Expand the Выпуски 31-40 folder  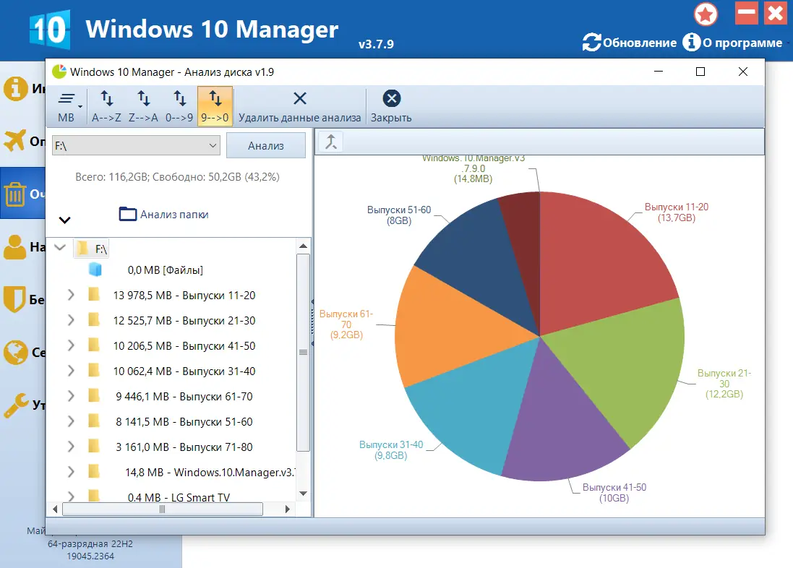(71, 371)
